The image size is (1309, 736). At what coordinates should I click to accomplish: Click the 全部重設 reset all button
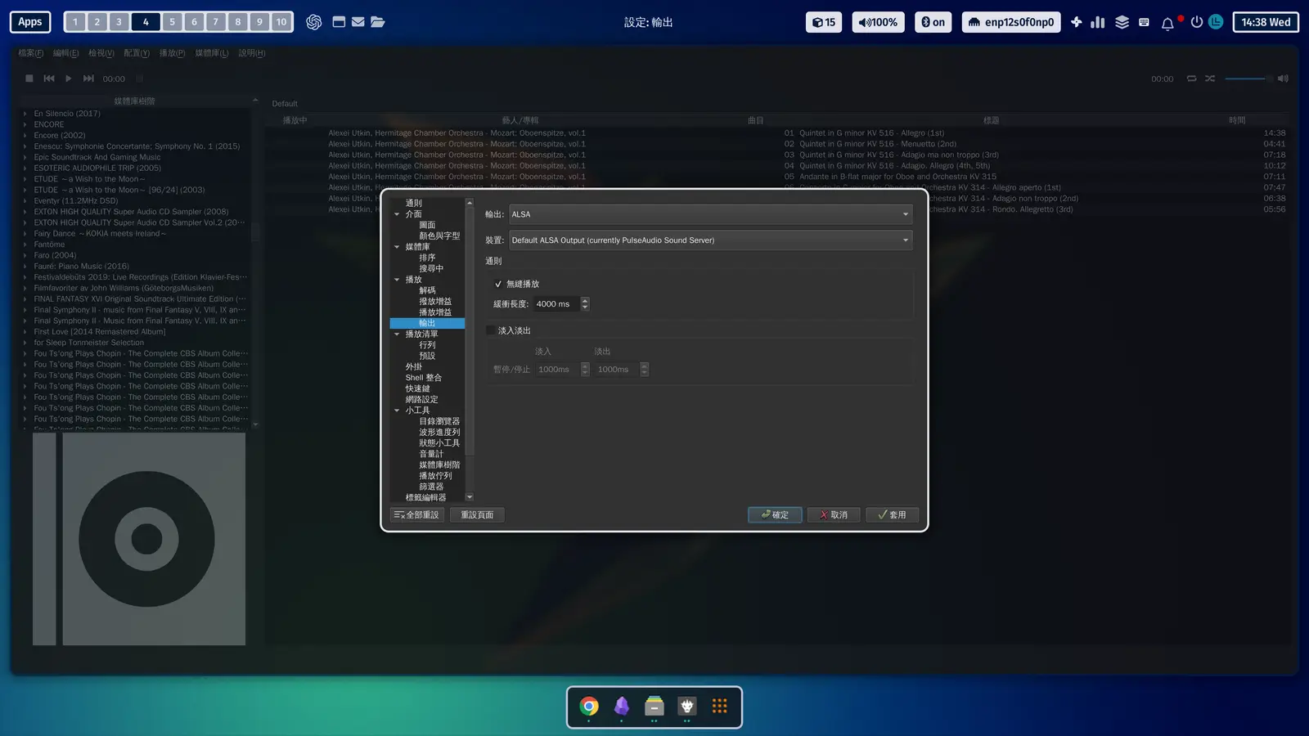tap(417, 515)
